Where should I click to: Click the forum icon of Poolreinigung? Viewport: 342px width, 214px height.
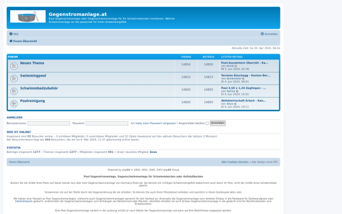click(14, 104)
